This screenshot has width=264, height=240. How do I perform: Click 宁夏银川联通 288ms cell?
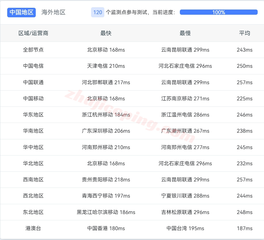185,196
